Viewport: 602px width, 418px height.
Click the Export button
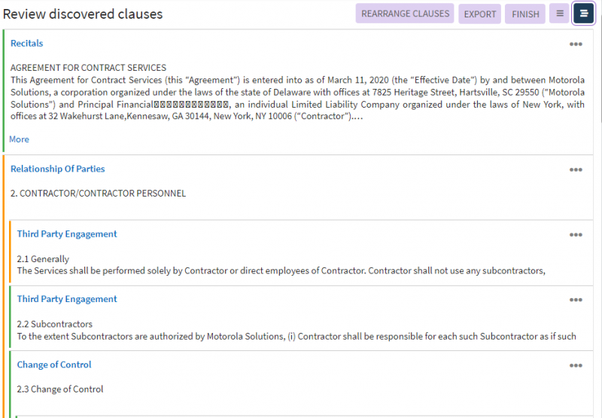click(x=479, y=14)
